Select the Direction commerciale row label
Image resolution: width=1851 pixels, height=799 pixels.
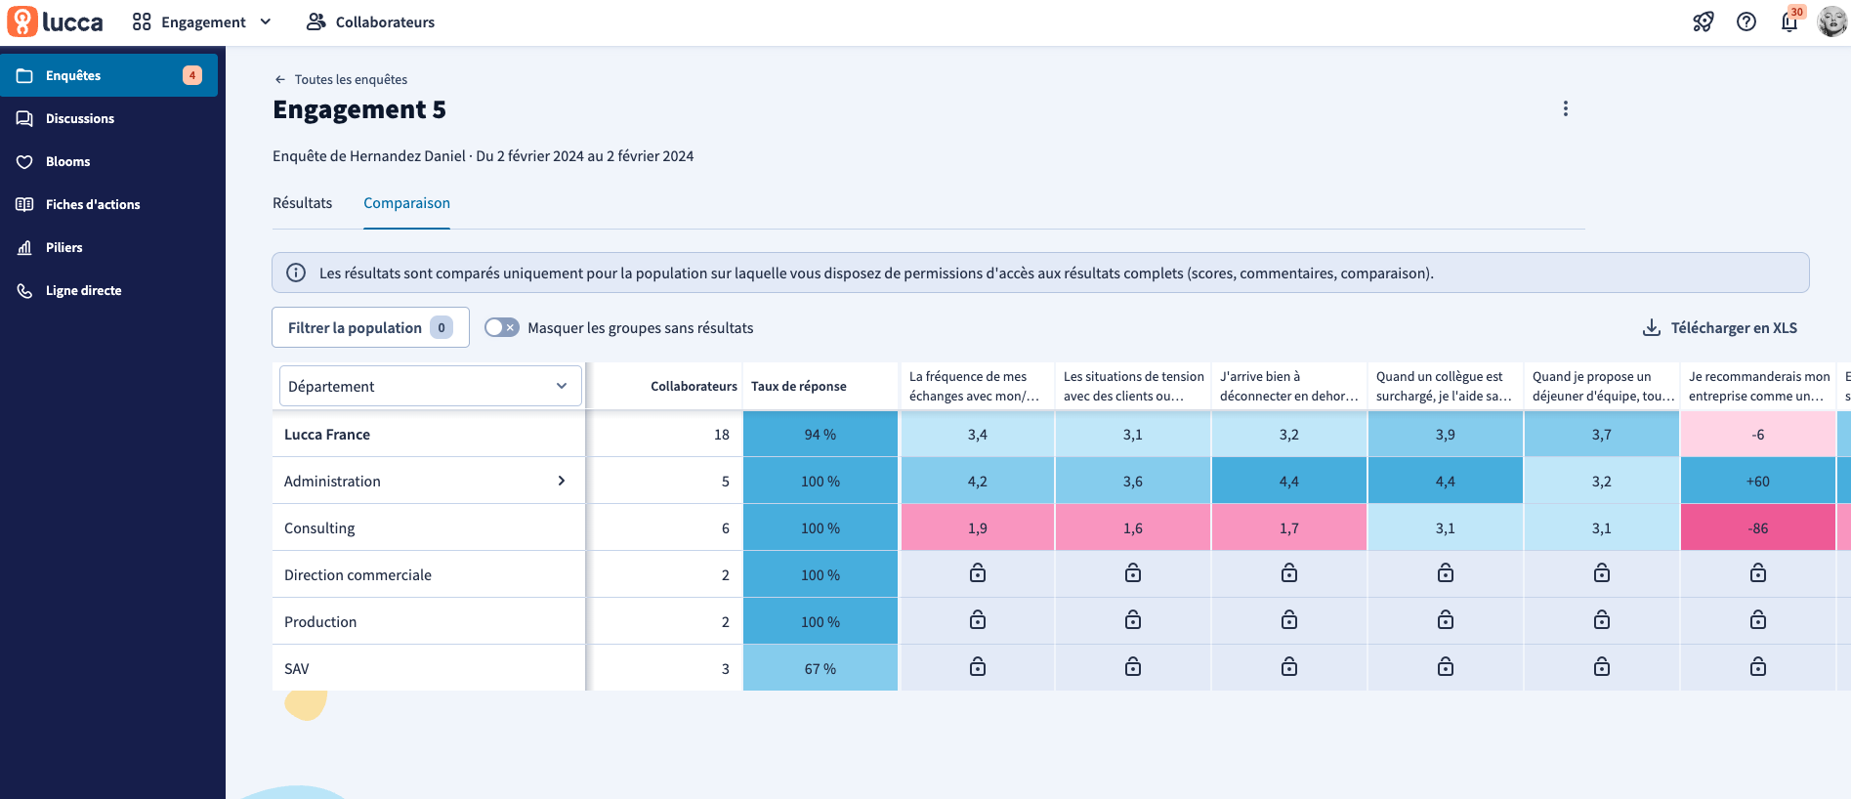point(358,574)
